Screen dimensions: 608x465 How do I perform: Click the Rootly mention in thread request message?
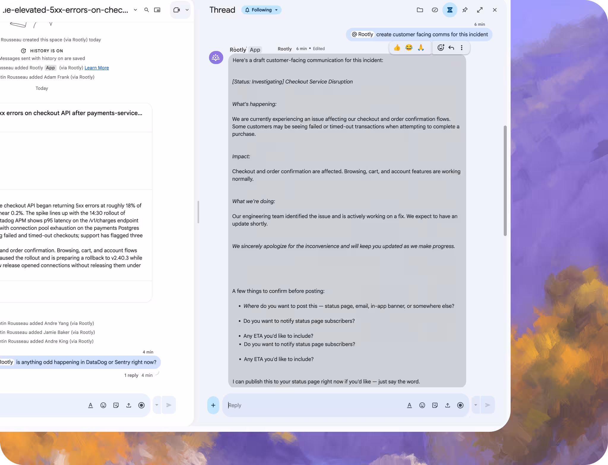[x=362, y=34]
